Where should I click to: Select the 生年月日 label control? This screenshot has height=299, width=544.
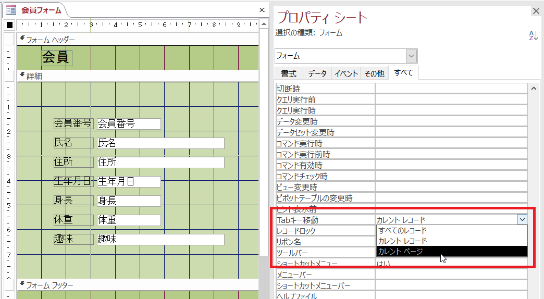pyautogui.click(x=73, y=181)
